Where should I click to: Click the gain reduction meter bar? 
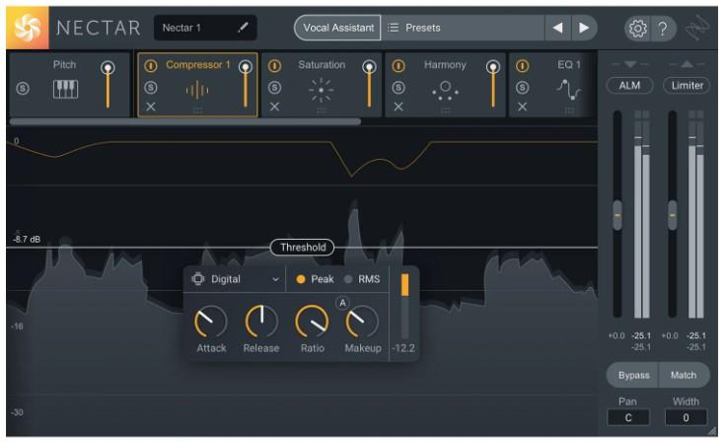tap(404, 307)
